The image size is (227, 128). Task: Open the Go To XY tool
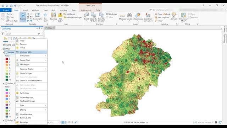tap(45, 17)
